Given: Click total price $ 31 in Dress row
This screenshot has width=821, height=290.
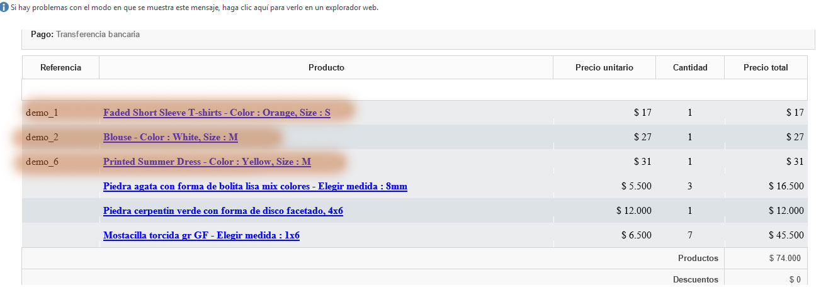Looking at the screenshot, I should coord(795,162).
